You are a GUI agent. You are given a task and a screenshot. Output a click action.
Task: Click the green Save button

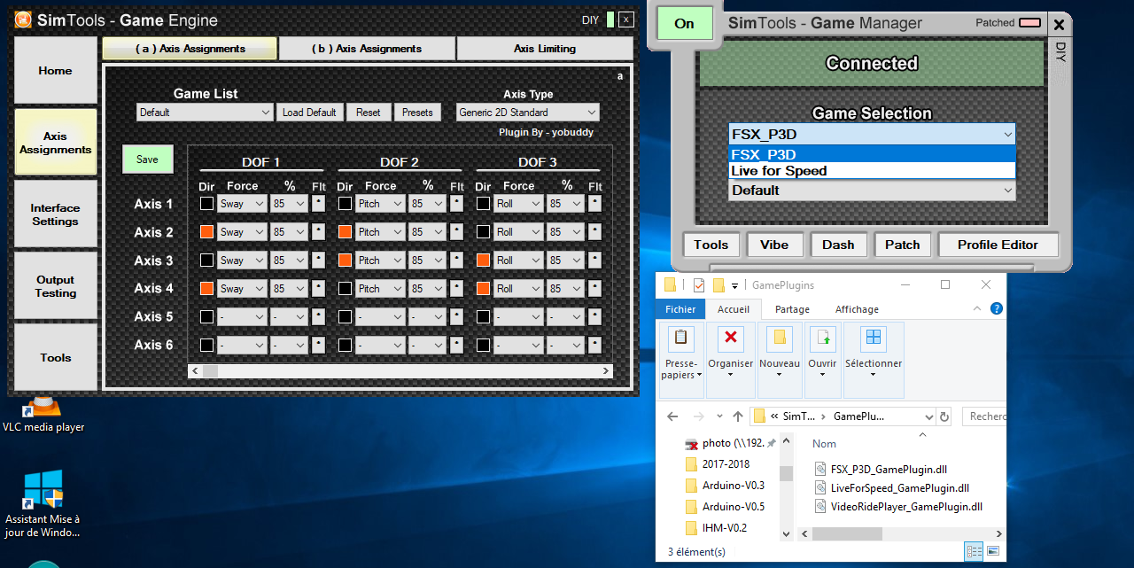point(147,160)
